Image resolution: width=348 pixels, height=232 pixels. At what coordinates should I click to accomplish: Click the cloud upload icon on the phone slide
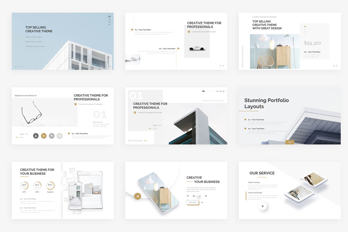tap(194, 196)
